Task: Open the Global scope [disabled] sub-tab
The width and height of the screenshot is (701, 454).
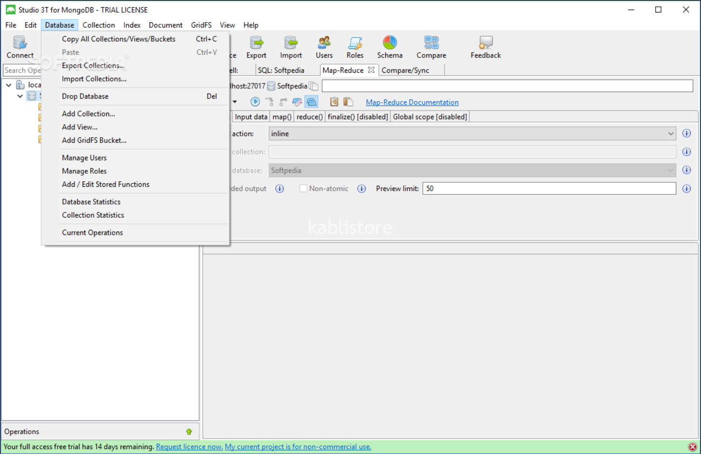Action: tap(430, 117)
